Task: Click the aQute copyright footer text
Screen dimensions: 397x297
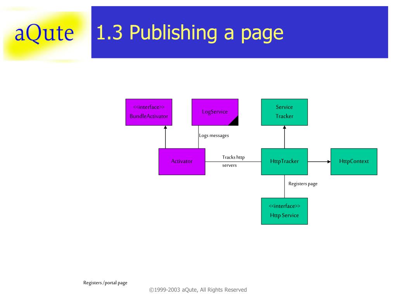Action: [x=198, y=290]
